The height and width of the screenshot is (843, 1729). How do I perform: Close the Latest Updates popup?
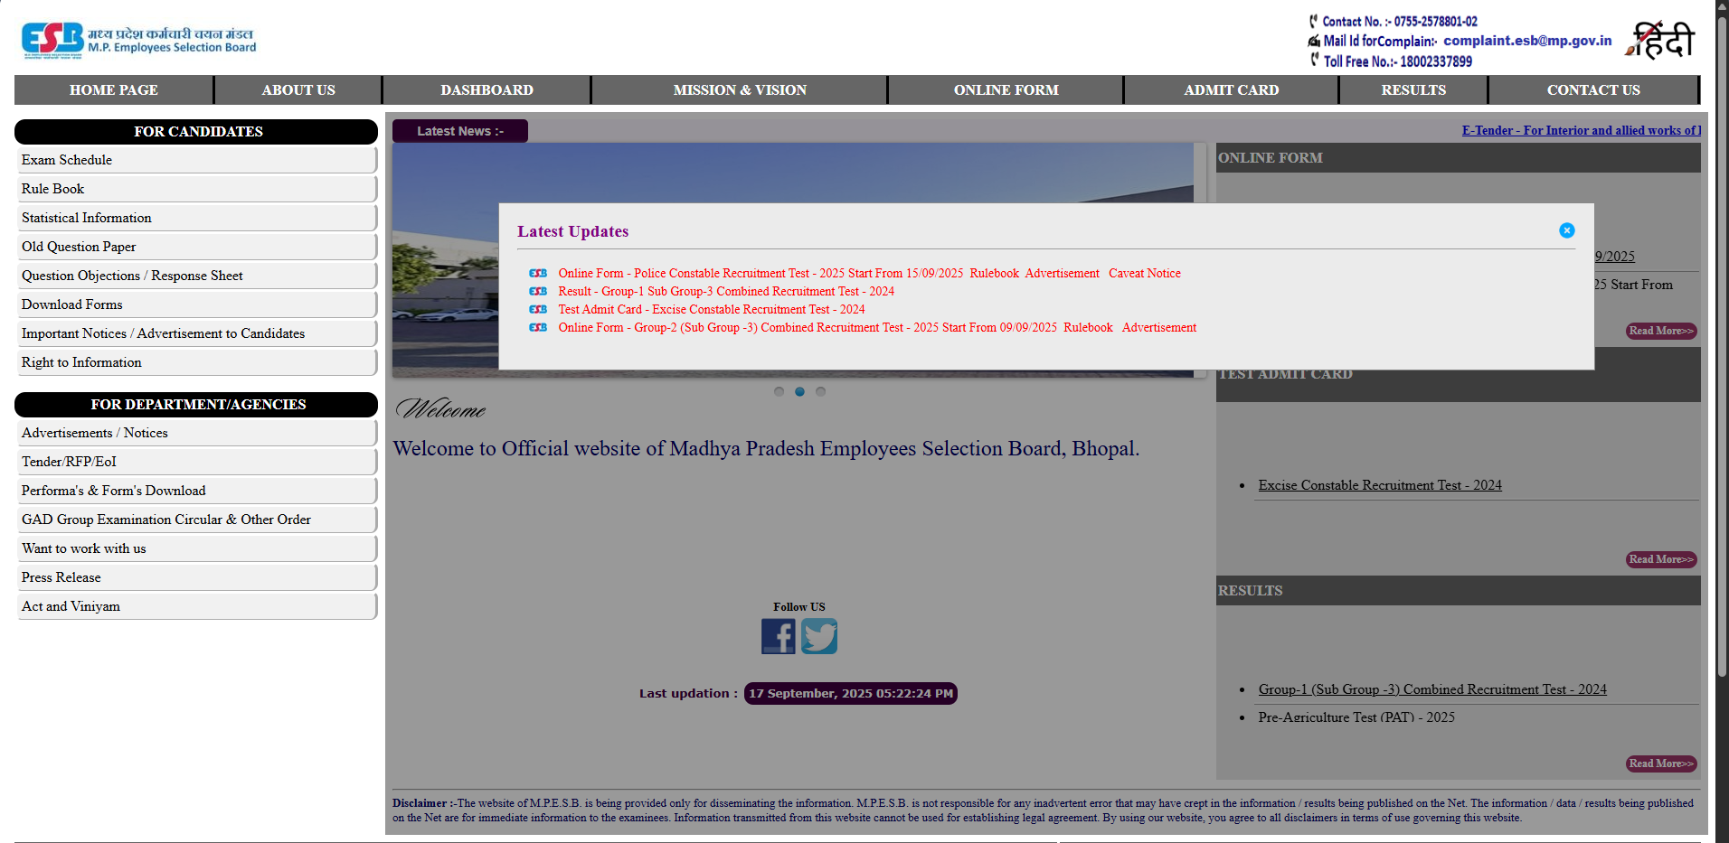[x=1566, y=230]
